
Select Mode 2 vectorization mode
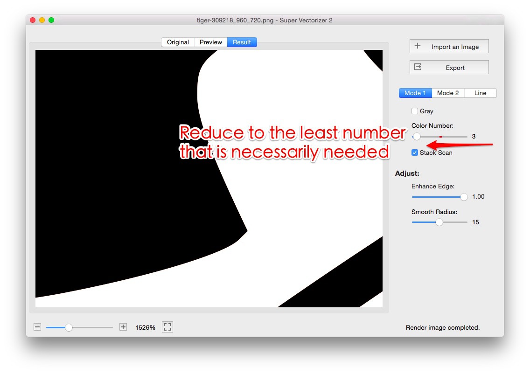pos(448,93)
